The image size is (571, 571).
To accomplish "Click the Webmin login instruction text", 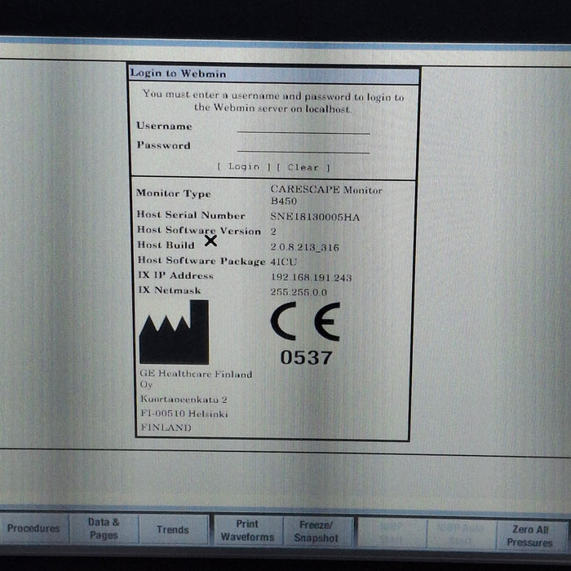I will pos(273,102).
